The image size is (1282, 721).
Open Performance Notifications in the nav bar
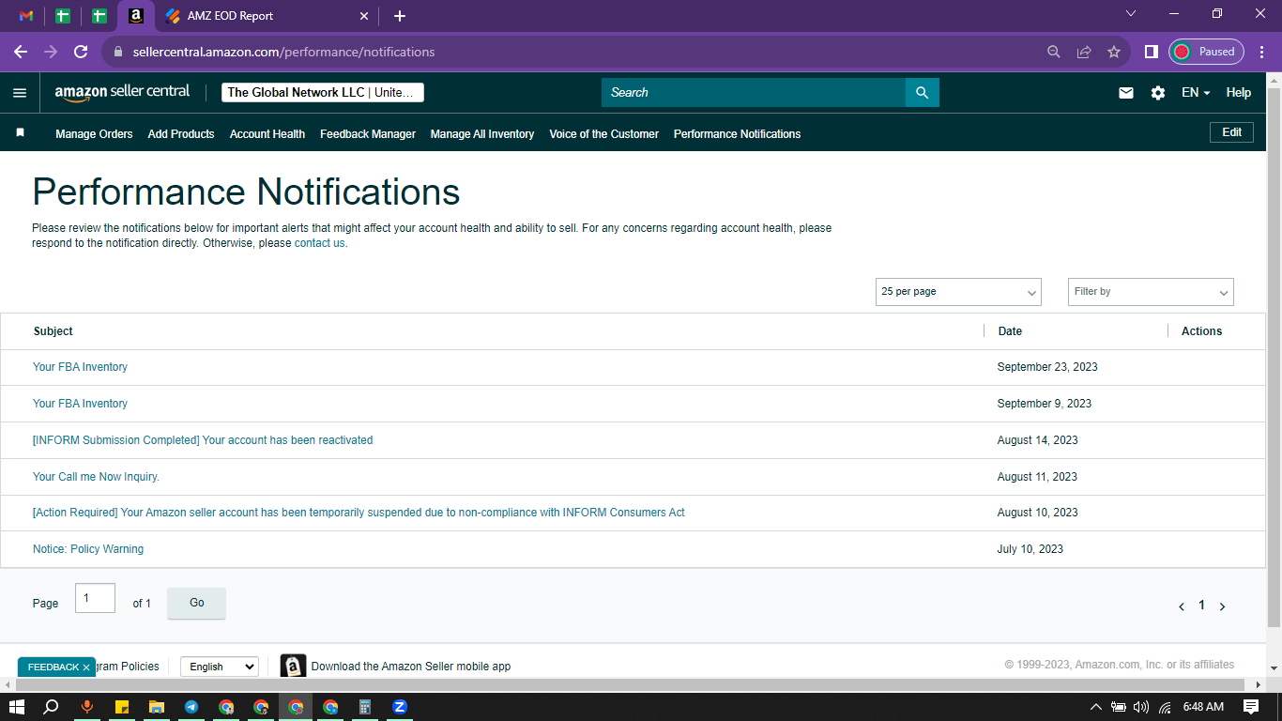(738, 134)
